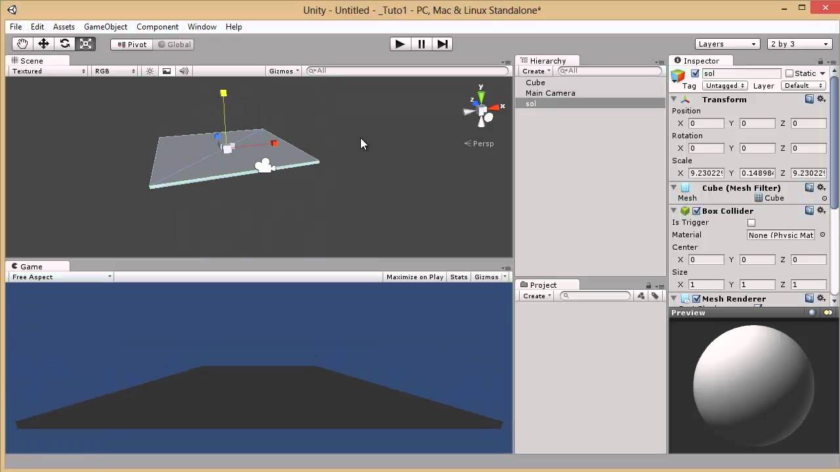The width and height of the screenshot is (840, 472).
Task: Click the Scale X value field
Action: (706, 173)
